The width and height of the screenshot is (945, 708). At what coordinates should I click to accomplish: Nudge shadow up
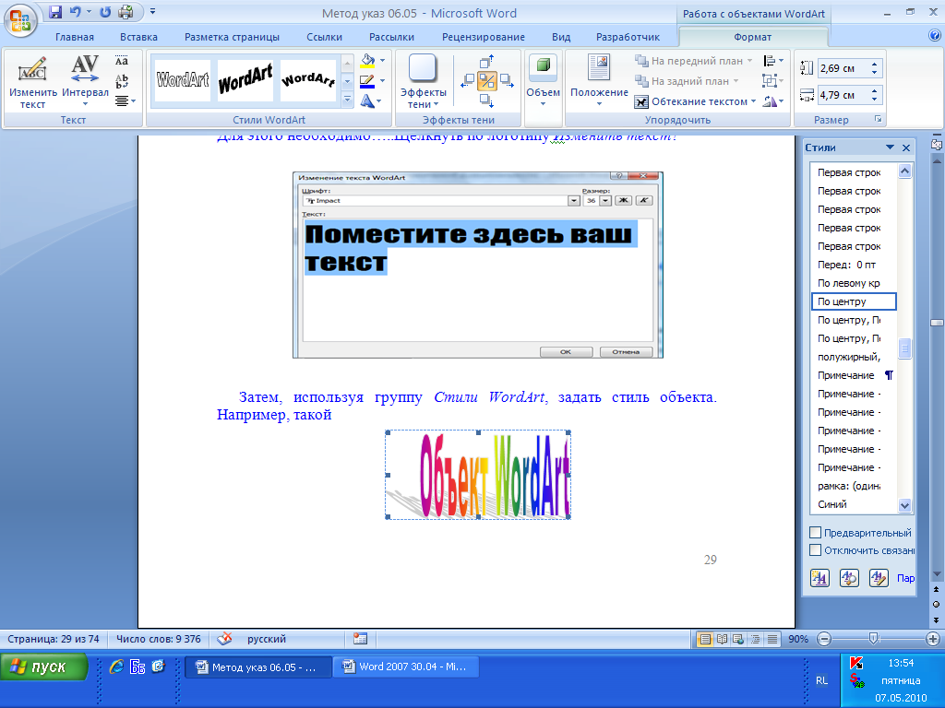click(x=487, y=62)
